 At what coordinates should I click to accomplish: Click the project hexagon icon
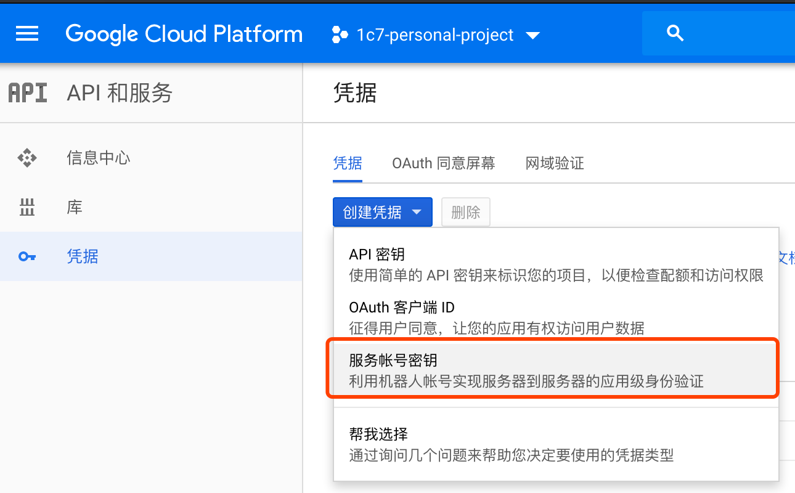[339, 35]
